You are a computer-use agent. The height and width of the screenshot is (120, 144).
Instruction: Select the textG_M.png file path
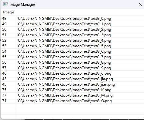pyautogui.click(x=65, y=95)
